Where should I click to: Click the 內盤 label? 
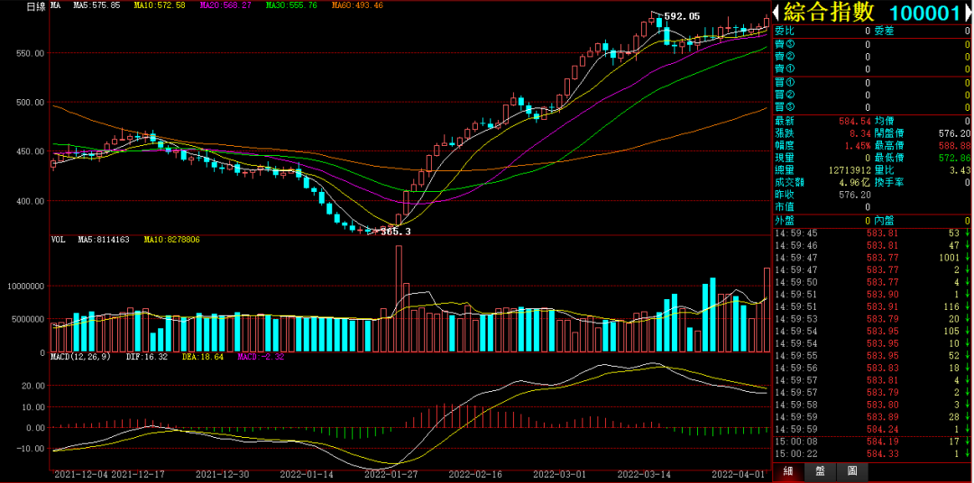[x=884, y=221]
